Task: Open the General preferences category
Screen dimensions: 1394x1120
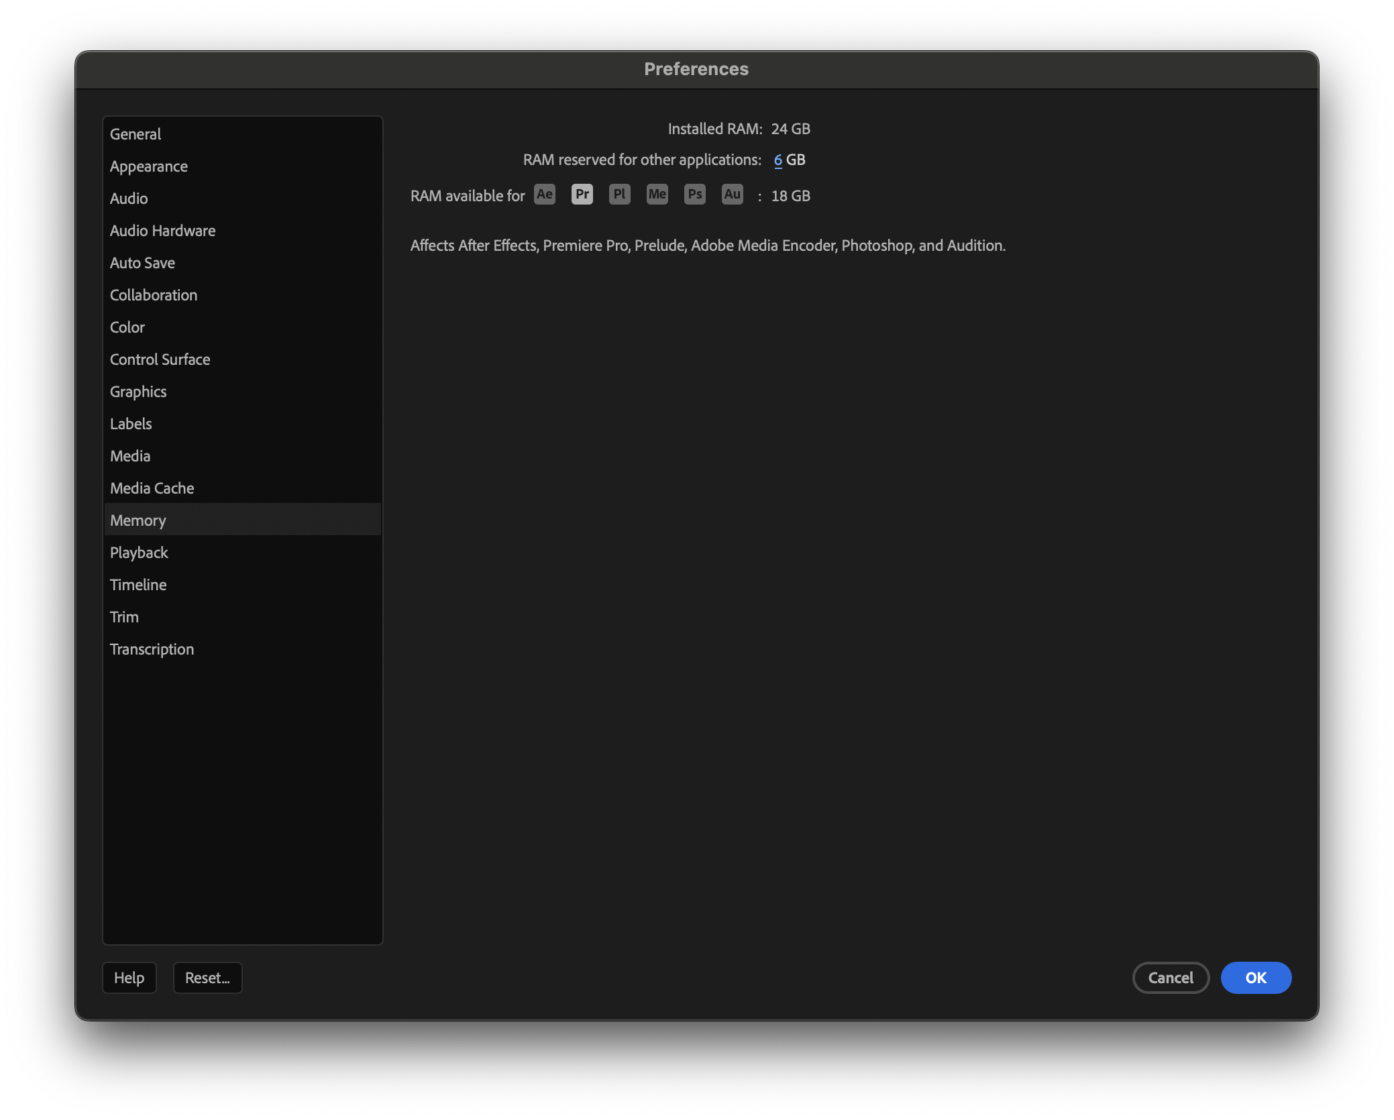Action: tap(136, 134)
